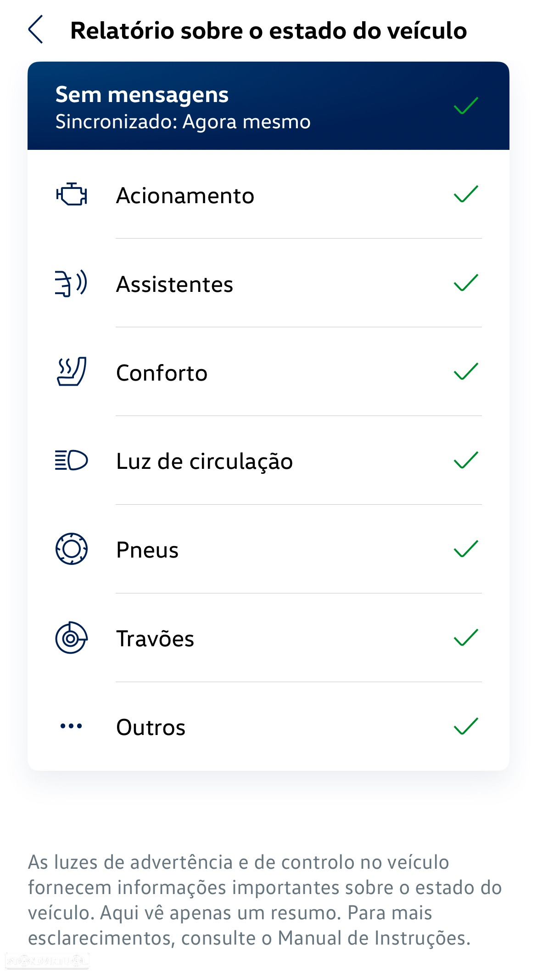Tap the tire icon beside Pneus
This screenshot has width=537, height=974.
coord(71,549)
